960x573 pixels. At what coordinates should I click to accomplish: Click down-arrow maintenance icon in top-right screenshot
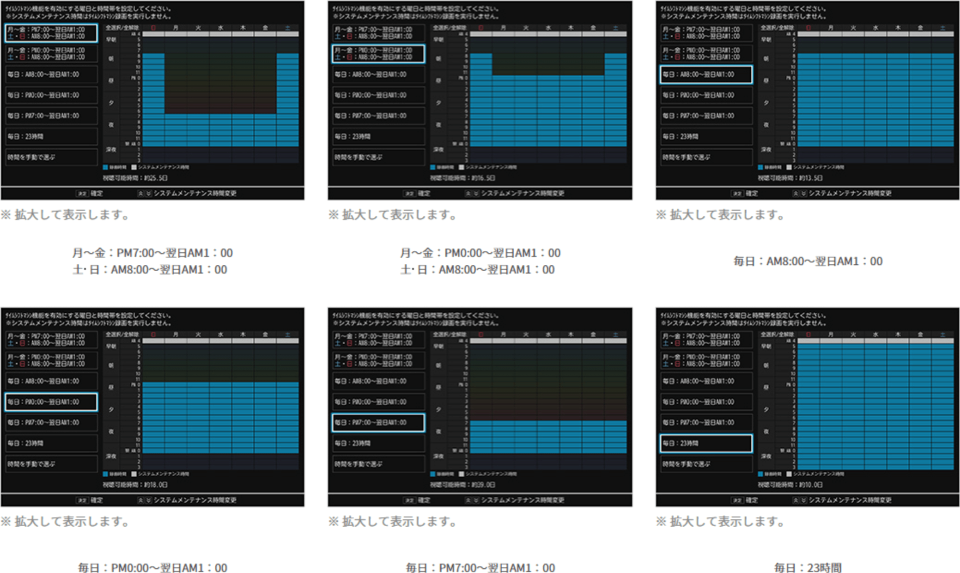pyautogui.click(x=803, y=193)
